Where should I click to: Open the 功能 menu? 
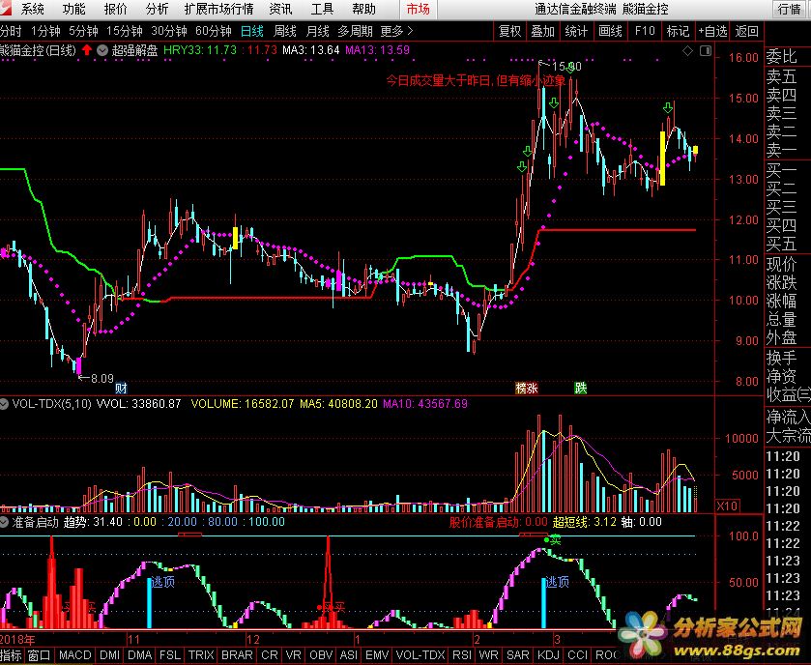coord(73,9)
